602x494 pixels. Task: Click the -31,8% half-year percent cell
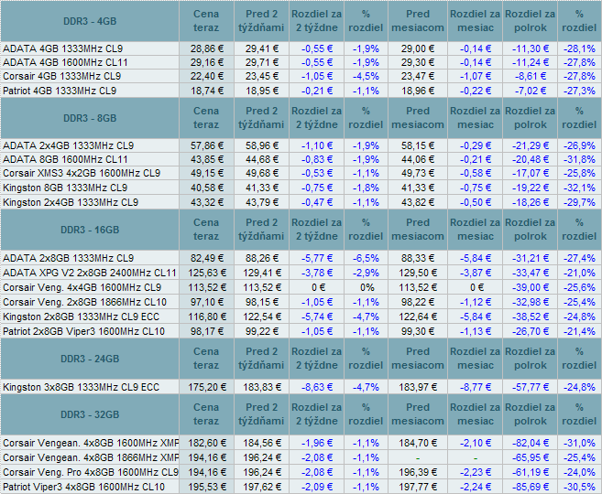(x=579, y=159)
